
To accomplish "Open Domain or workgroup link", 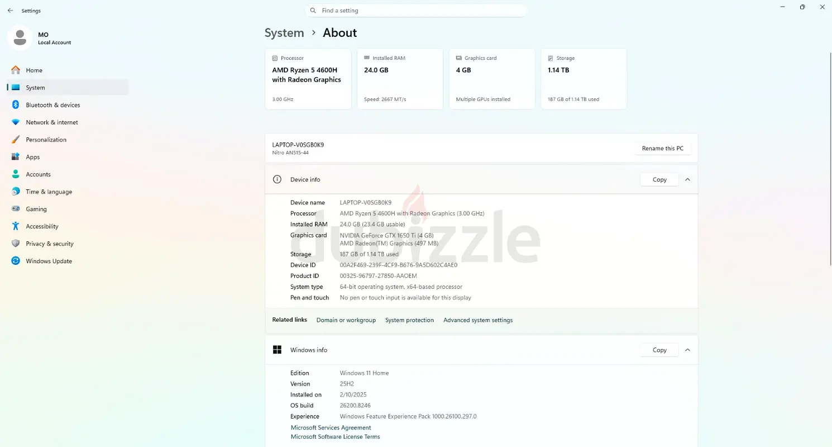I will 346,320.
